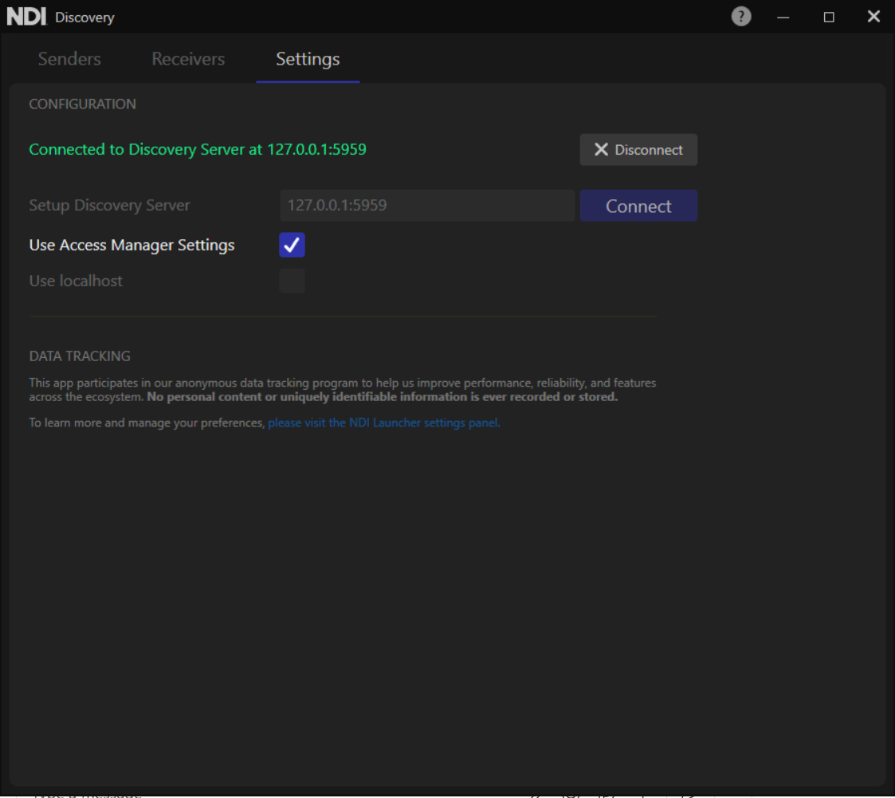Close the NDI Discovery window
This screenshot has width=895, height=798.
(x=873, y=17)
